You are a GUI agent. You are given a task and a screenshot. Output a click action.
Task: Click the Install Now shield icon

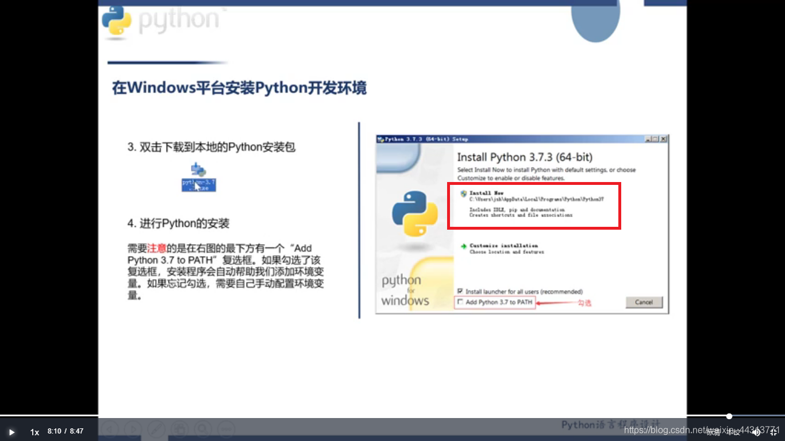pos(463,194)
